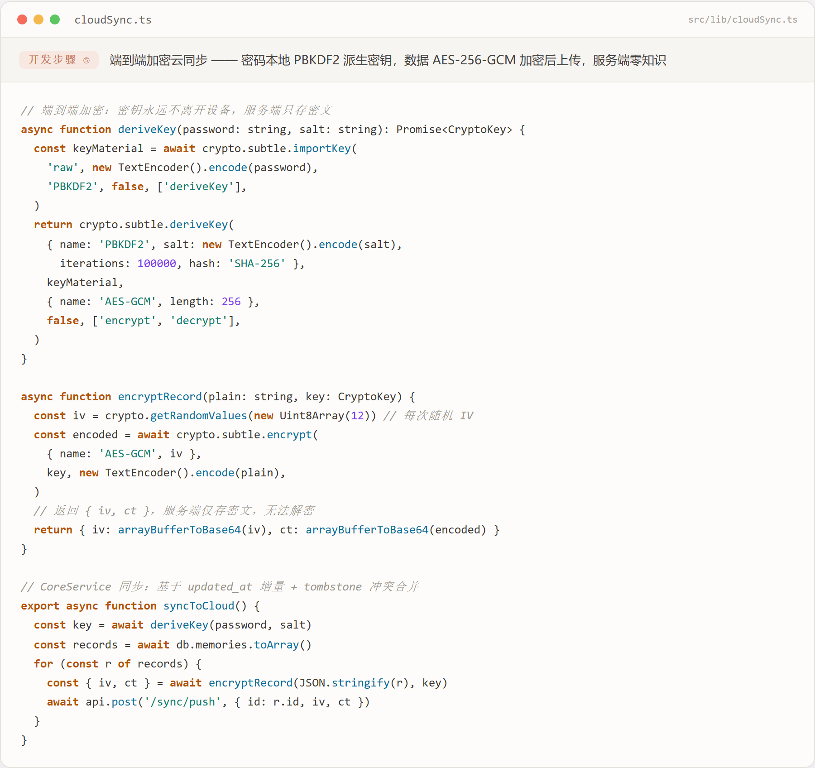Screen dimensions: 815x768
Task: Click the 'raw', new TextEncoder().encode(password) line
Action: click(182, 168)
